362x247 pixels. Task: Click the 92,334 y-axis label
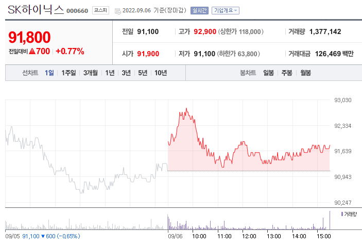coord(343,126)
